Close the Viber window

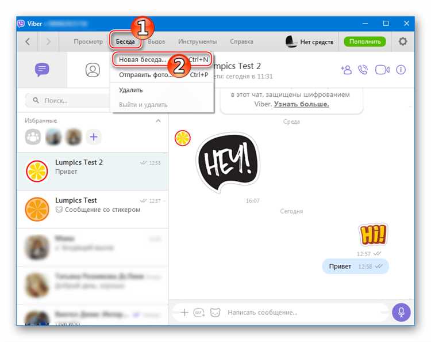(x=407, y=24)
